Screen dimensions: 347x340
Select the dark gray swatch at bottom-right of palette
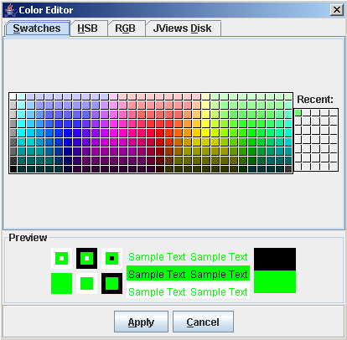coord(288,169)
